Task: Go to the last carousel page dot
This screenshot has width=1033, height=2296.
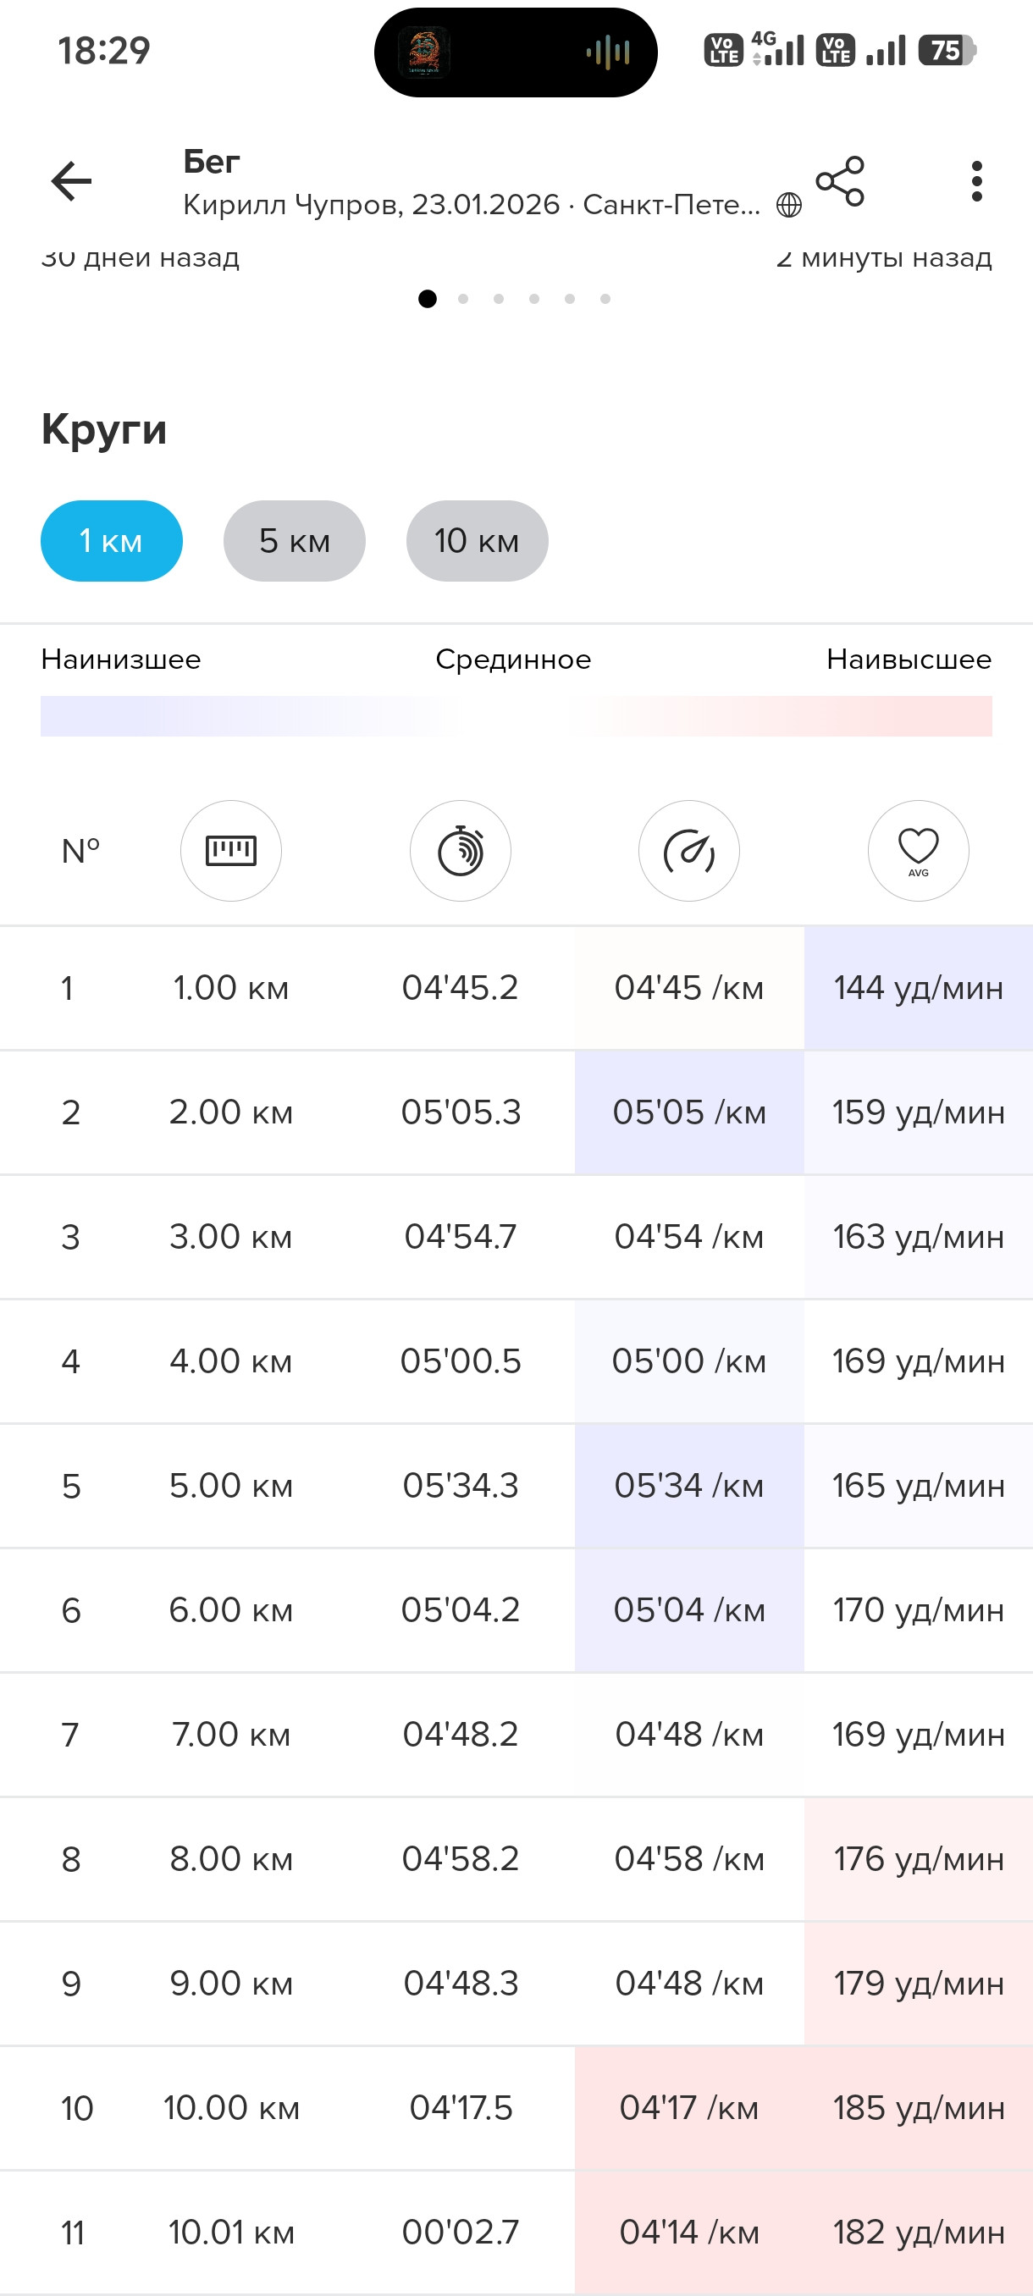Action: coord(605,300)
